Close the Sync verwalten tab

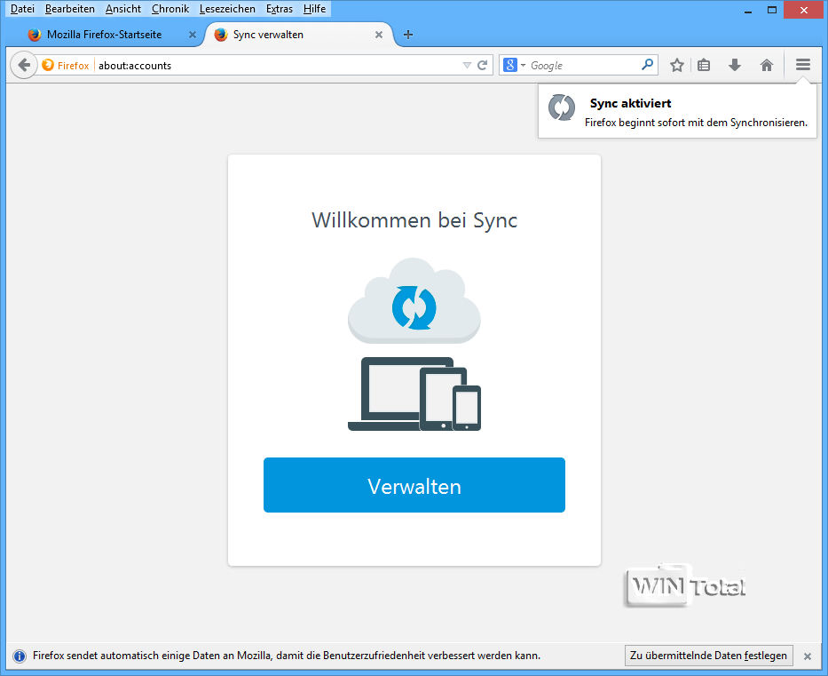pyautogui.click(x=379, y=35)
